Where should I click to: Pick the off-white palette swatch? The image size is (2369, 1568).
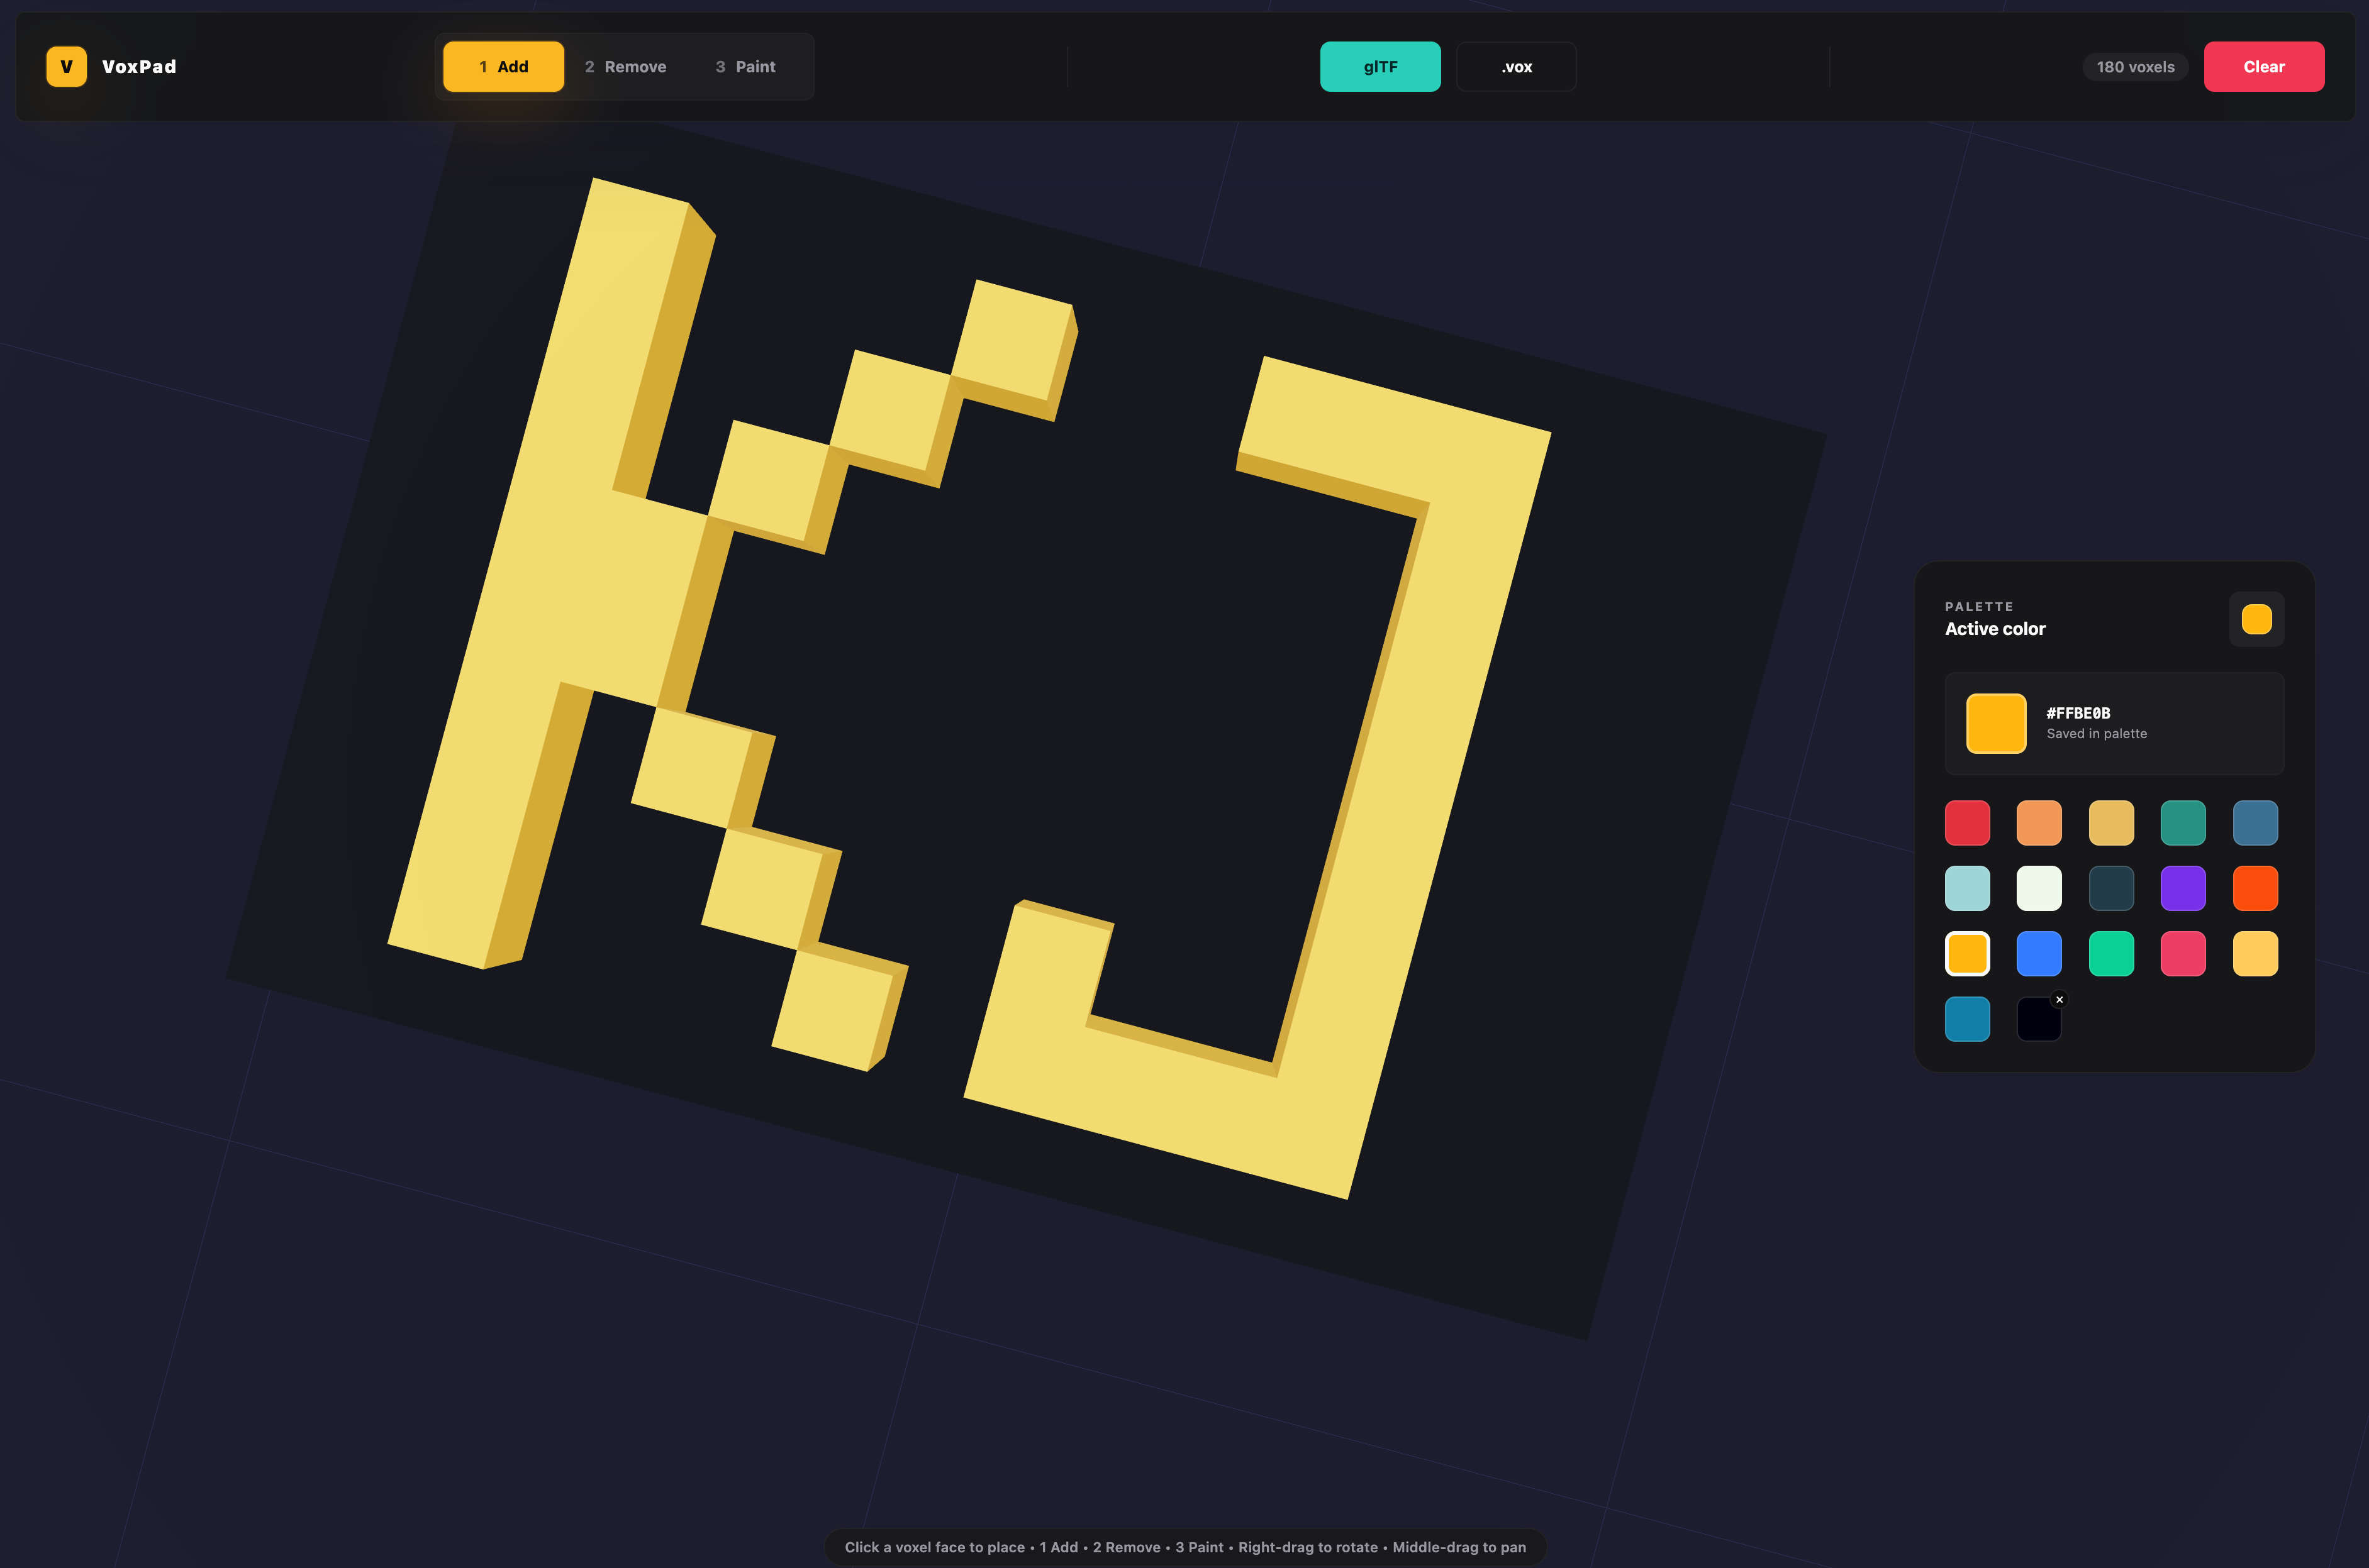pos(2039,888)
